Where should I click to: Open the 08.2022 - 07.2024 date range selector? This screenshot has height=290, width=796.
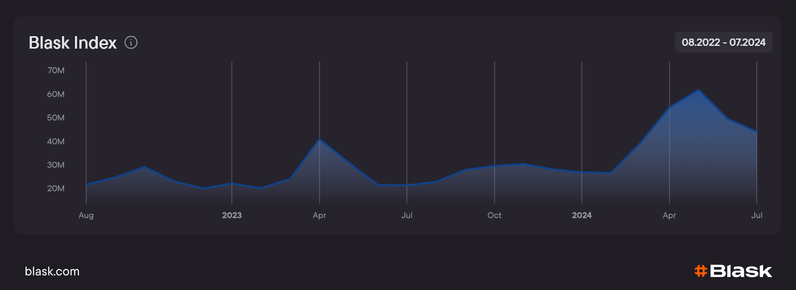click(x=723, y=42)
